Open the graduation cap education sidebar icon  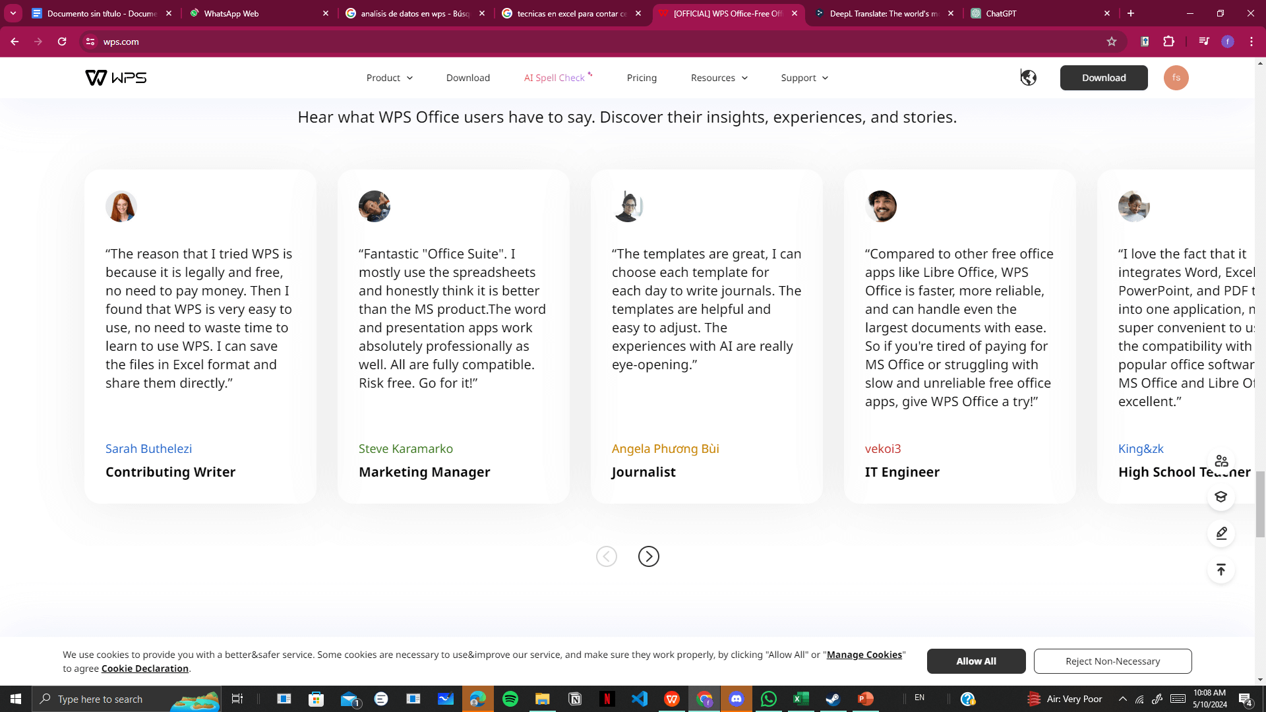[1221, 497]
